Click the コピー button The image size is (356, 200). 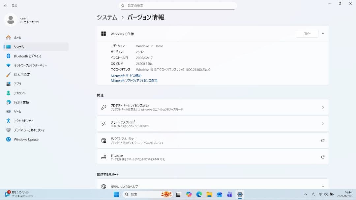tap(307, 34)
